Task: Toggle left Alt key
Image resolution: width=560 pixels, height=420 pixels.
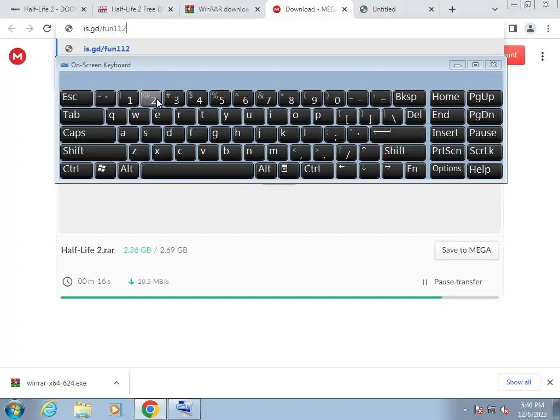Action: (x=128, y=171)
